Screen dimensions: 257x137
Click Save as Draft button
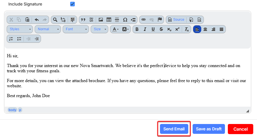pos(208,129)
